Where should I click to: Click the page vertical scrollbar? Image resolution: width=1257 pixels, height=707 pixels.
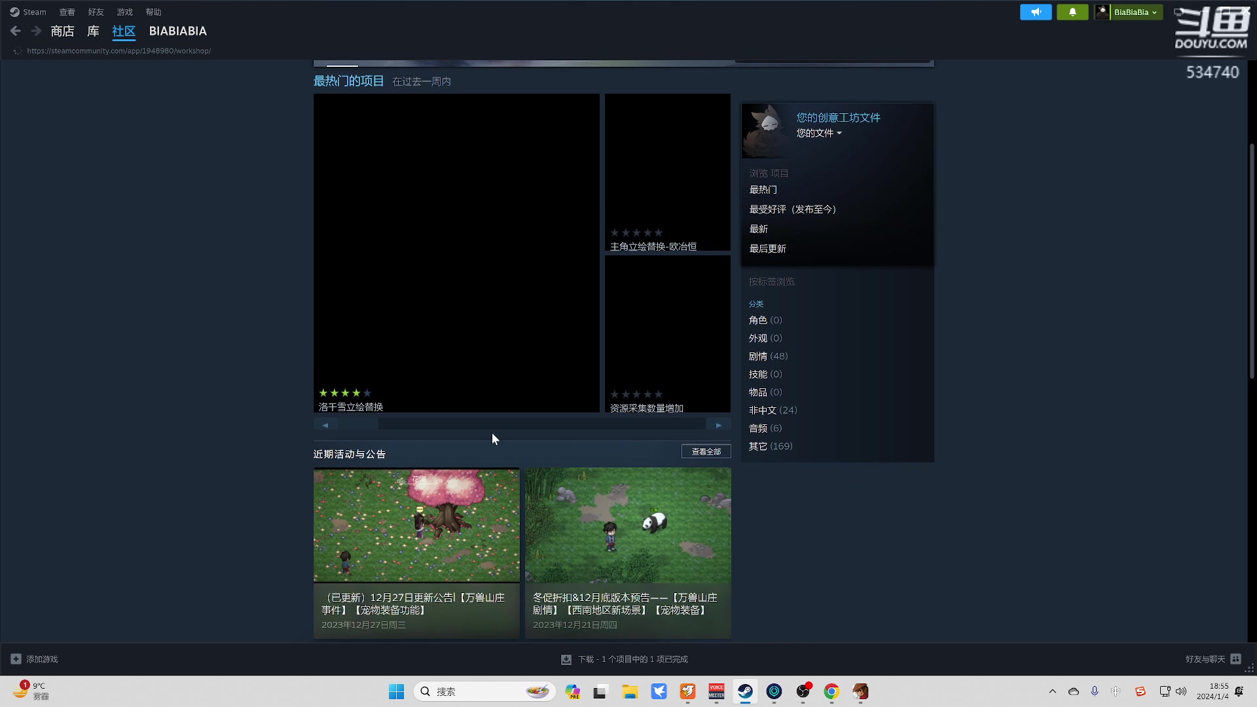click(1251, 261)
